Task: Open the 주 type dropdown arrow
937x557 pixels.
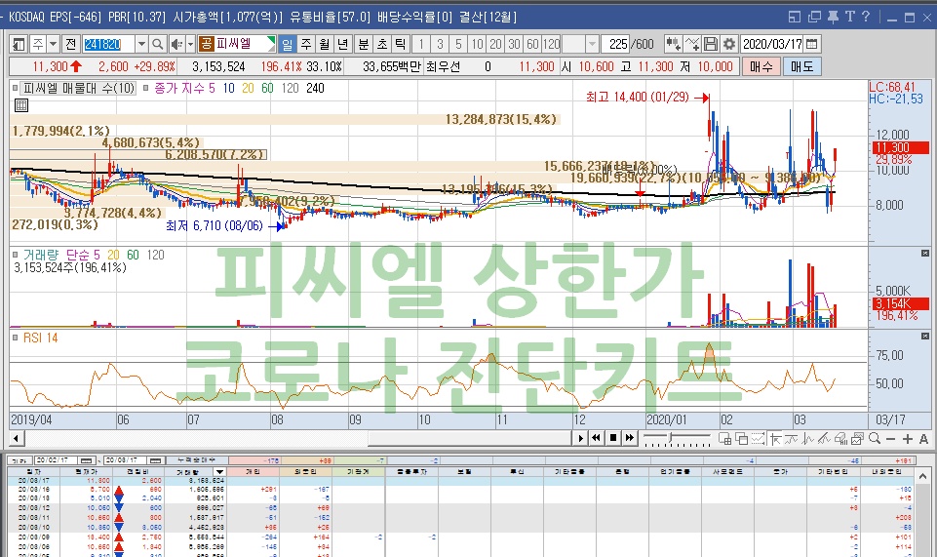Action: (54, 44)
